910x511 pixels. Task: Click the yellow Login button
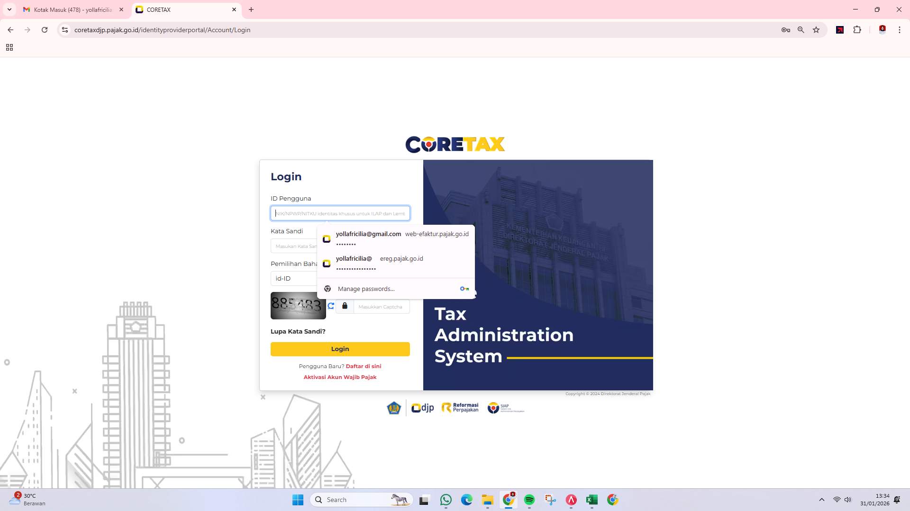point(340,349)
